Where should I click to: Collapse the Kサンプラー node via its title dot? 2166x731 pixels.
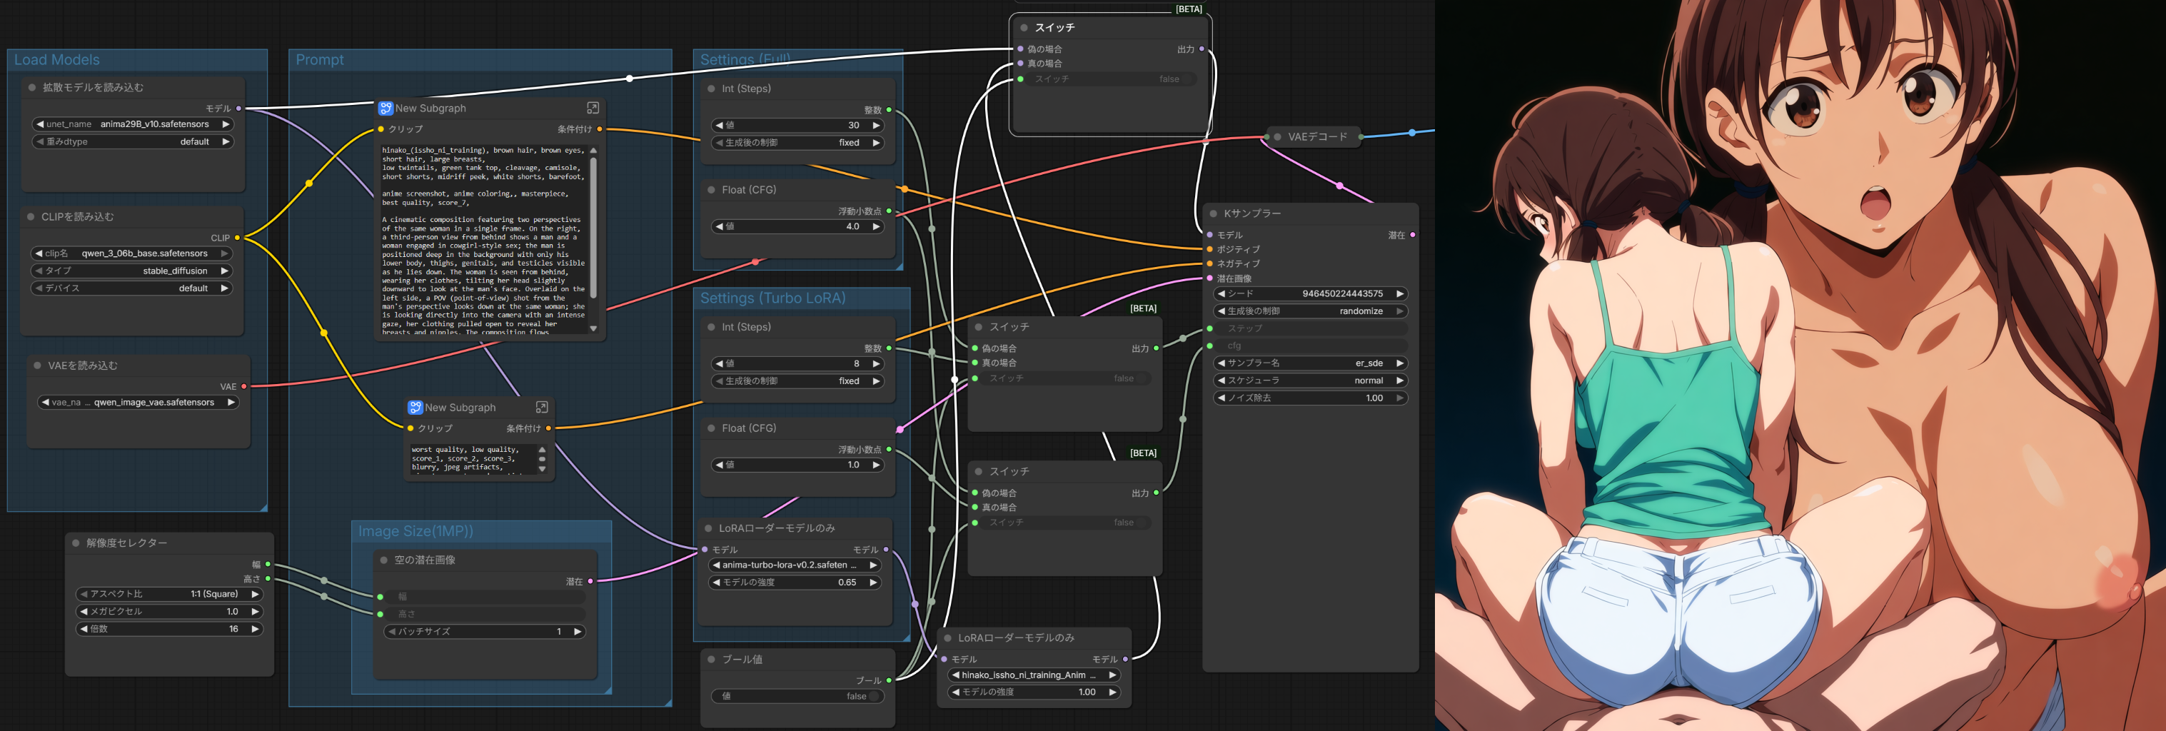1214,213
